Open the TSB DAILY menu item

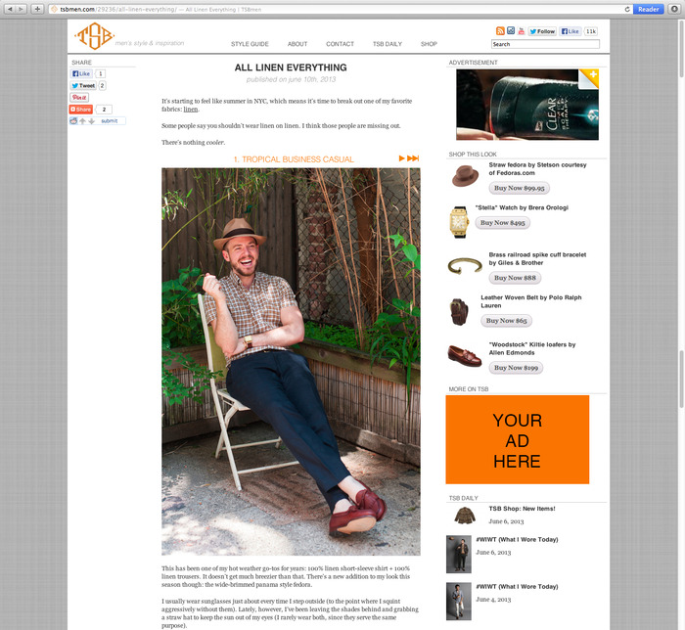388,44
